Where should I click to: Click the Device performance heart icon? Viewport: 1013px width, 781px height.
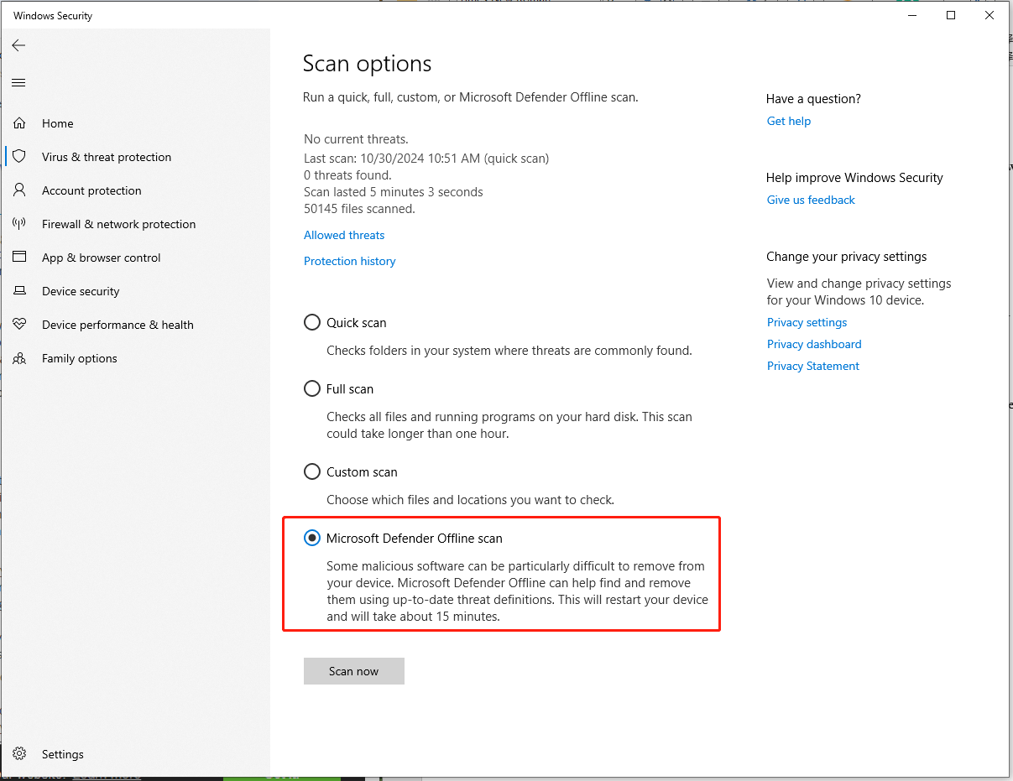(x=19, y=325)
